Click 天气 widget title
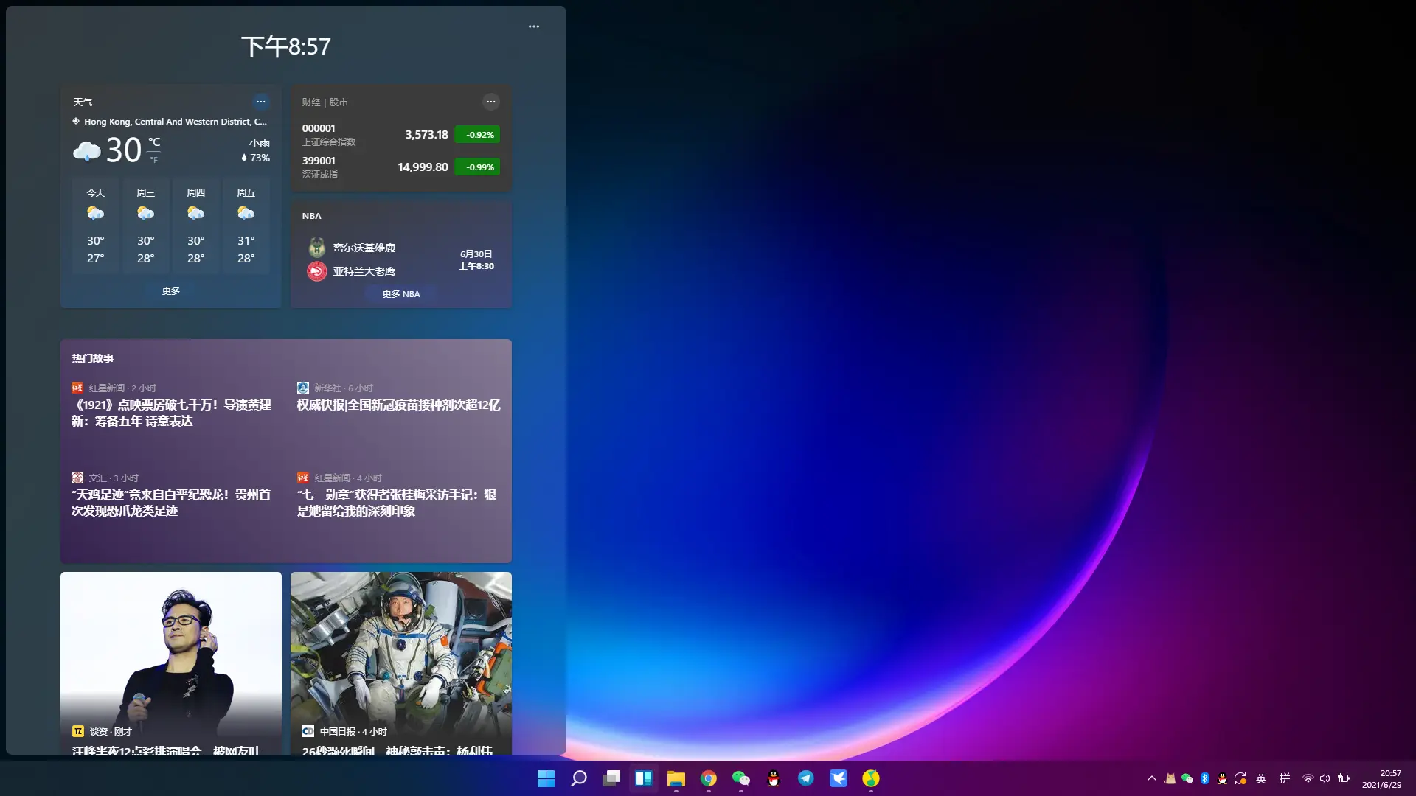1416x796 pixels. coord(83,102)
